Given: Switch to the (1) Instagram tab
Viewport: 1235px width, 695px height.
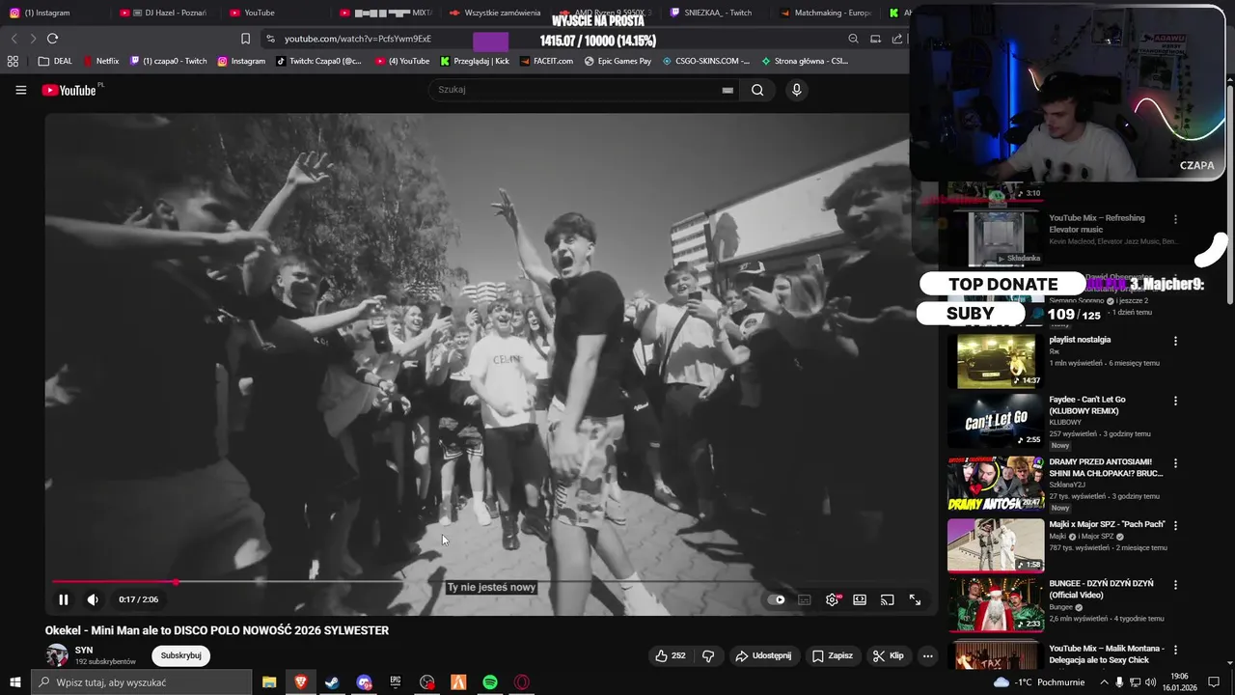Looking at the screenshot, I should pyautogui.click(x=54, y=13).
